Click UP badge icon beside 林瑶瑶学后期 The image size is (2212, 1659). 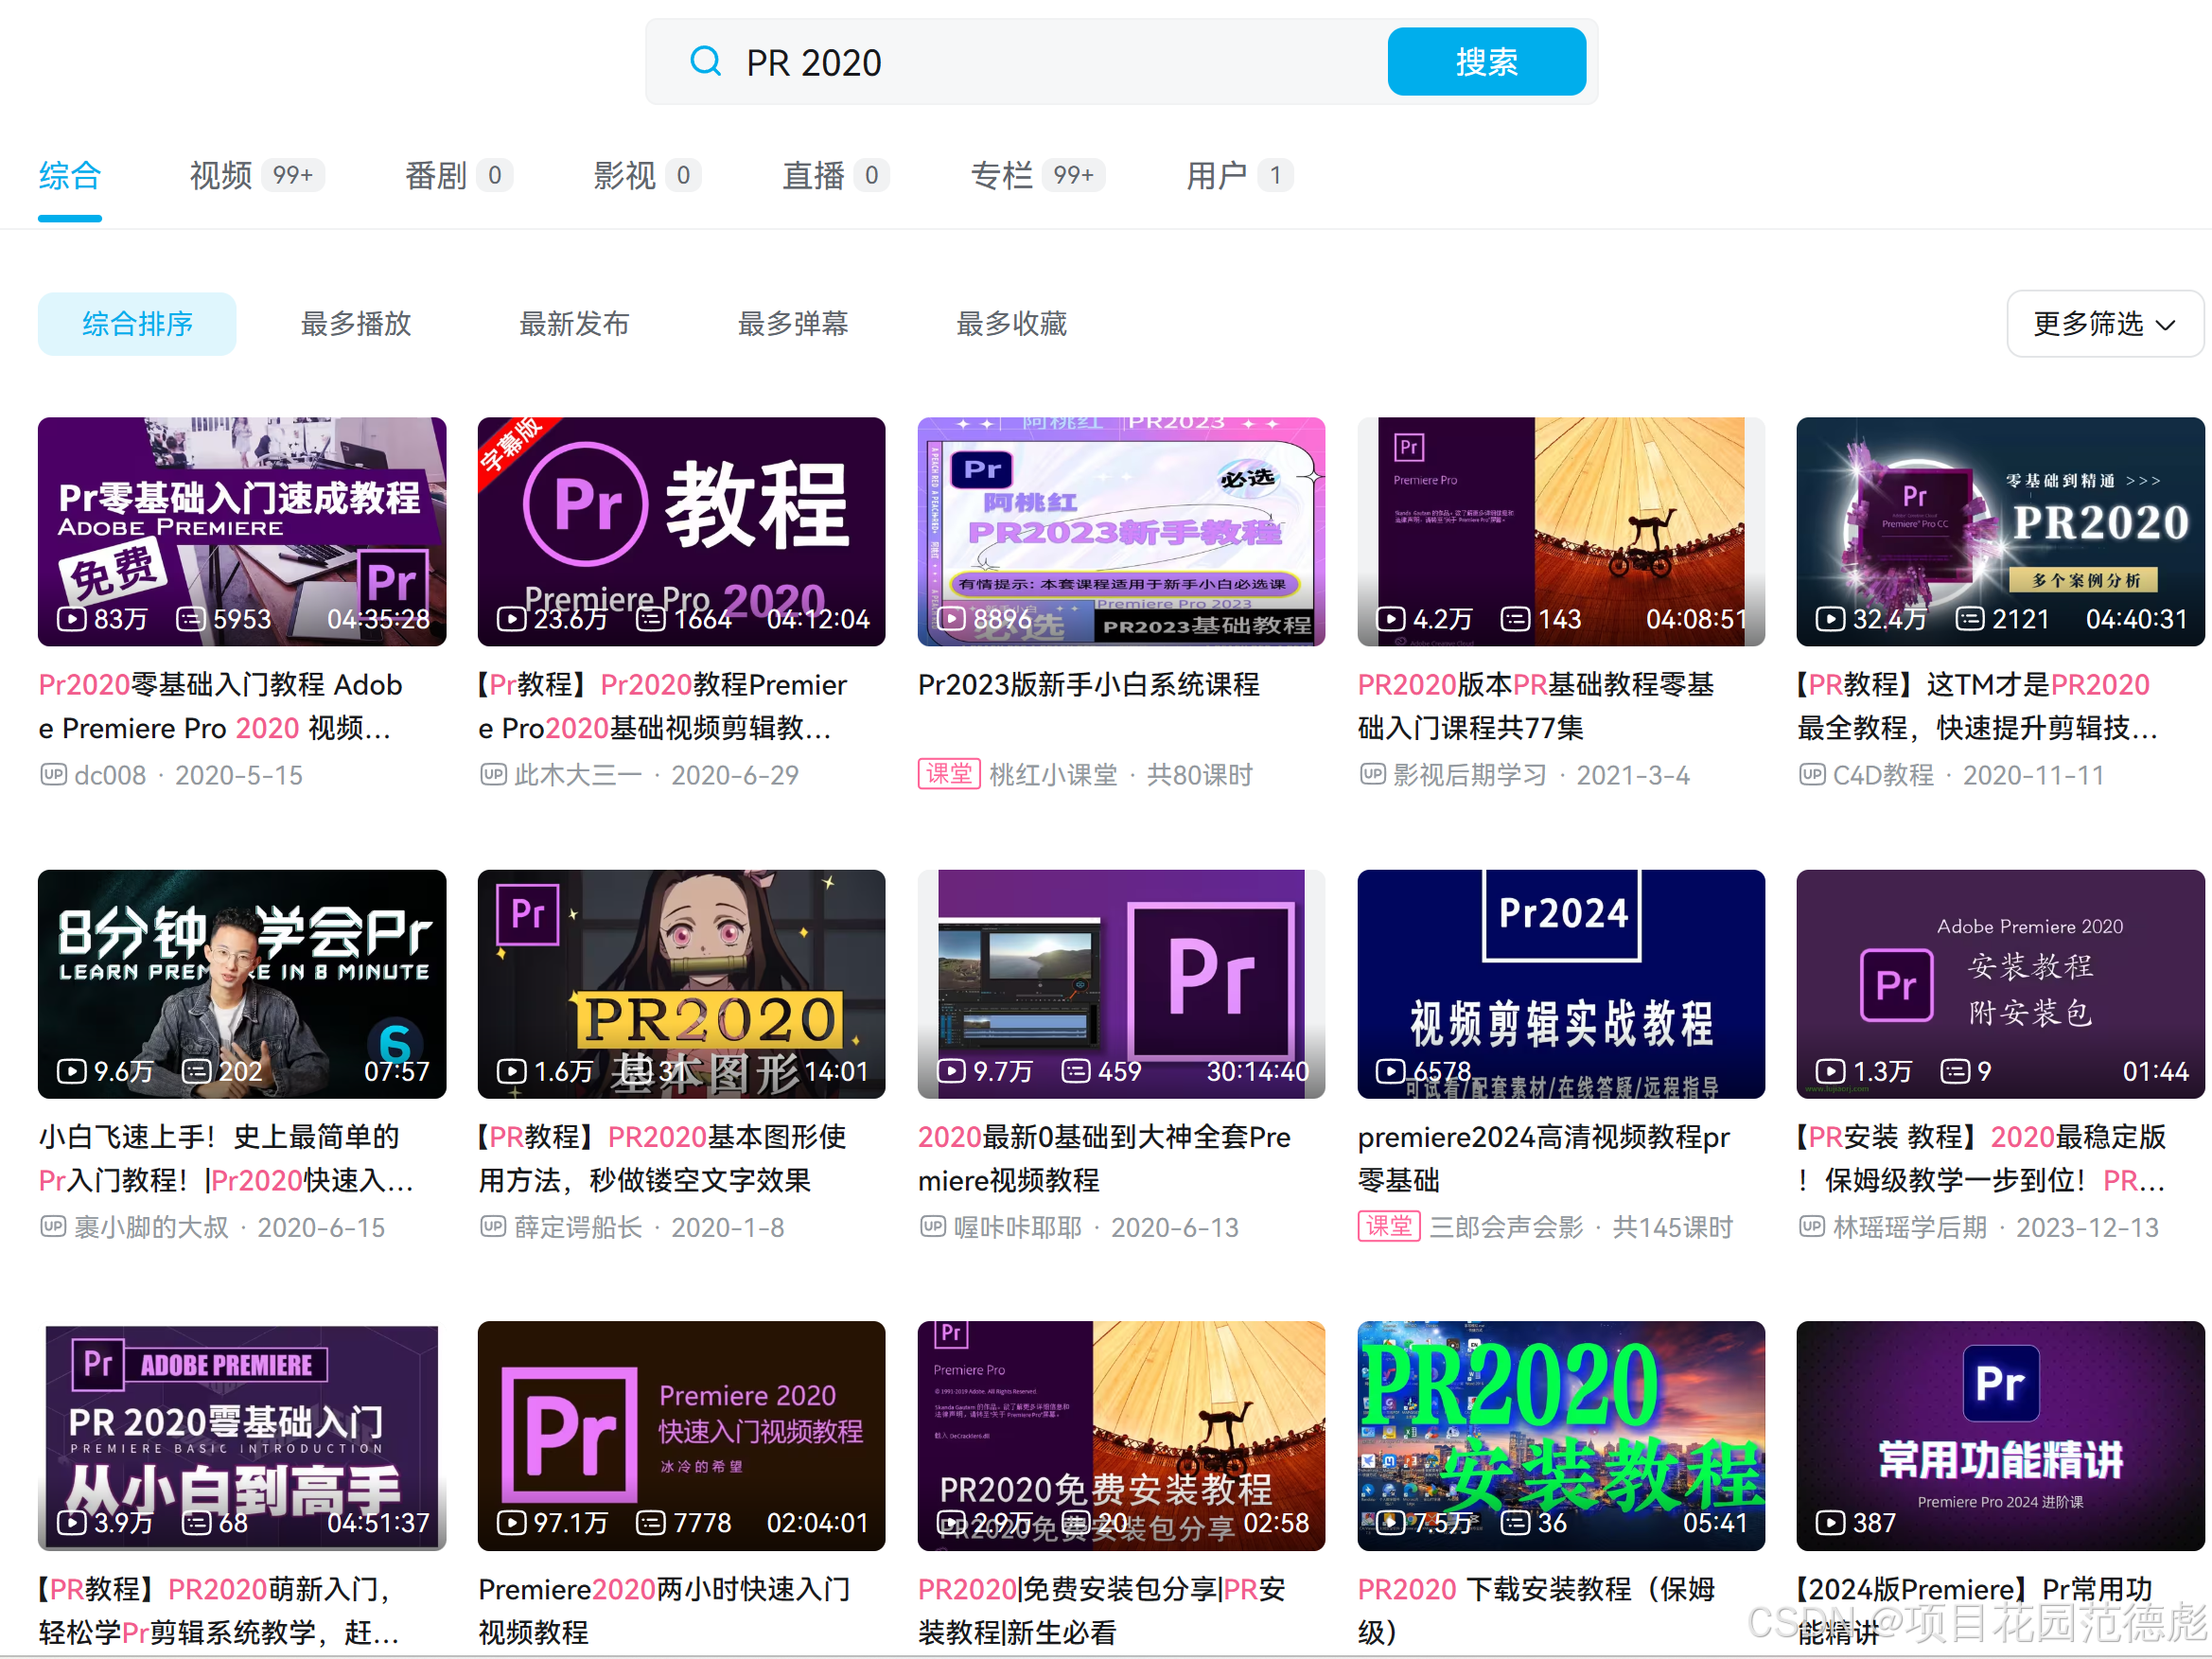[1811, 1227]
